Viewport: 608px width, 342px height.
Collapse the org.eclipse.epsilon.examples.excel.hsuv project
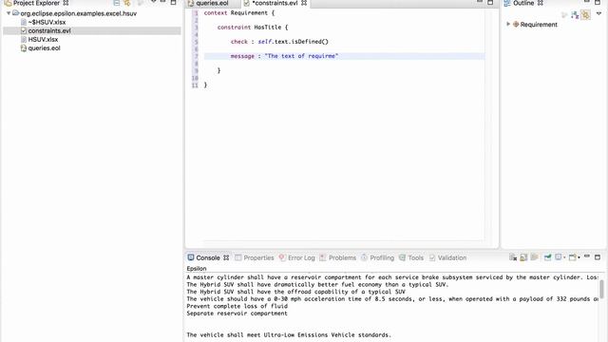point(9,13)
